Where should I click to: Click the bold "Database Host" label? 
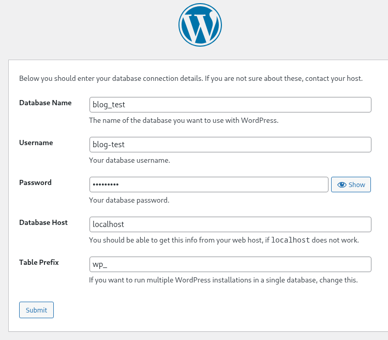(43, 222)
